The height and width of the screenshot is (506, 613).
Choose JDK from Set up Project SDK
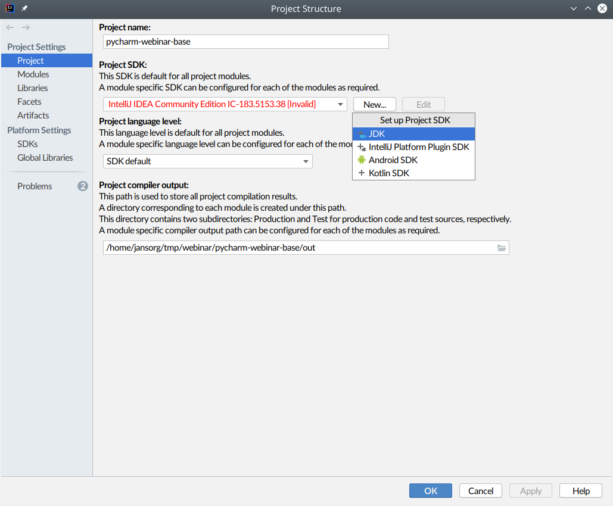(x=413, y=134)
